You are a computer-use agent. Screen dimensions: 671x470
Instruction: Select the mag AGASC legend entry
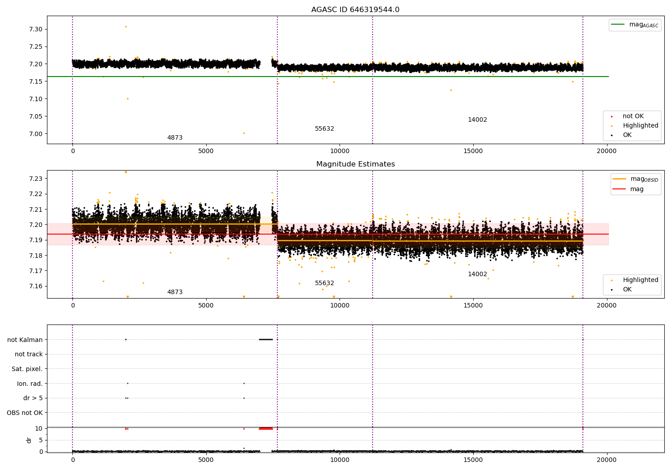635,25
